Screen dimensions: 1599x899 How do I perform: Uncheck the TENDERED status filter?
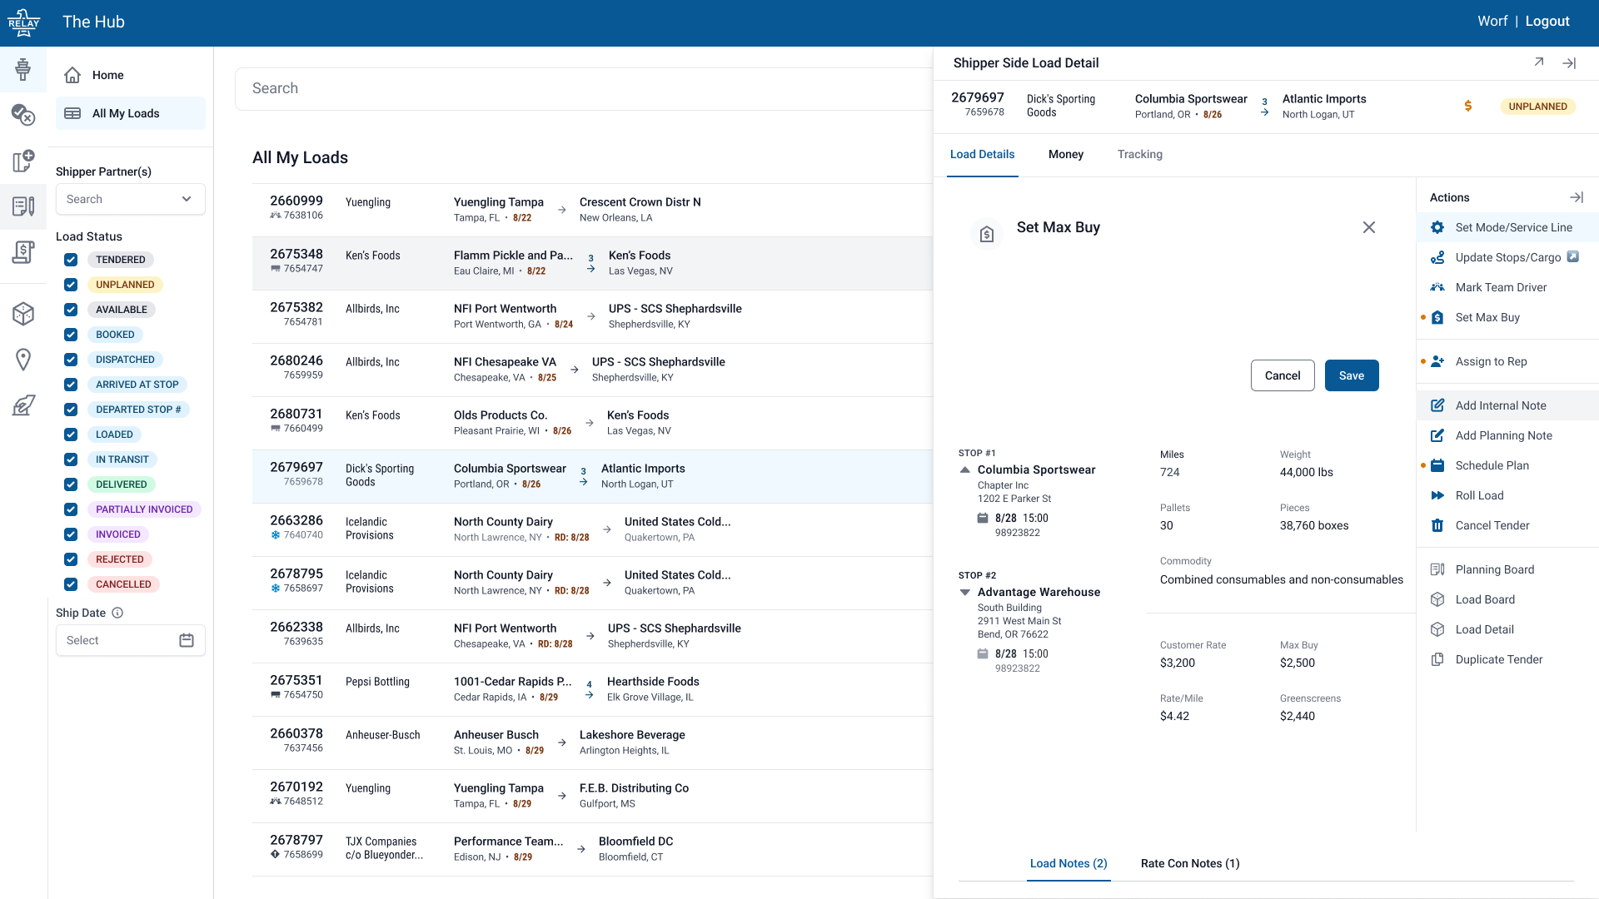pyautogui.click(x=71, y=260)
